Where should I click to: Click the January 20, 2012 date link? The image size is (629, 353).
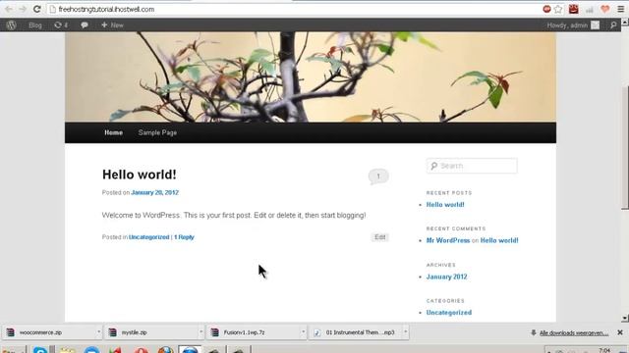pos(155,192)
